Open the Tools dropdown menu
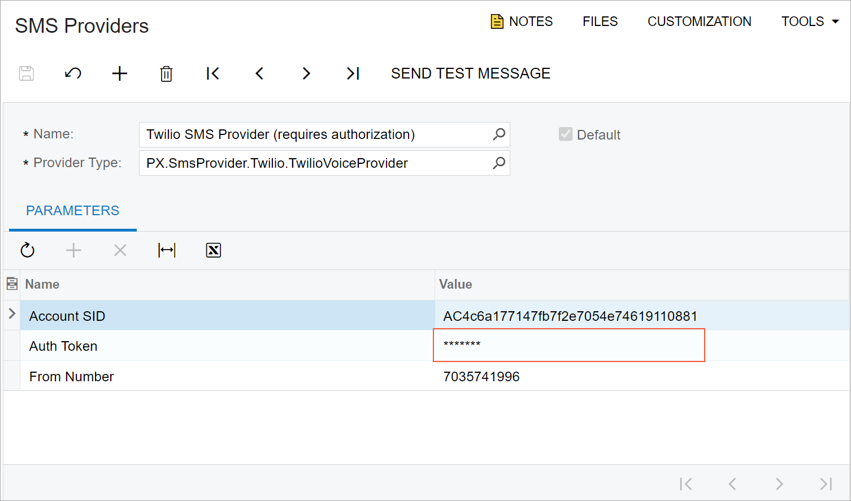The image size is (851, 501). 810,21
